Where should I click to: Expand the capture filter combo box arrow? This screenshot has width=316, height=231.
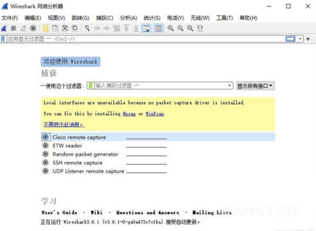click(230, 85)
